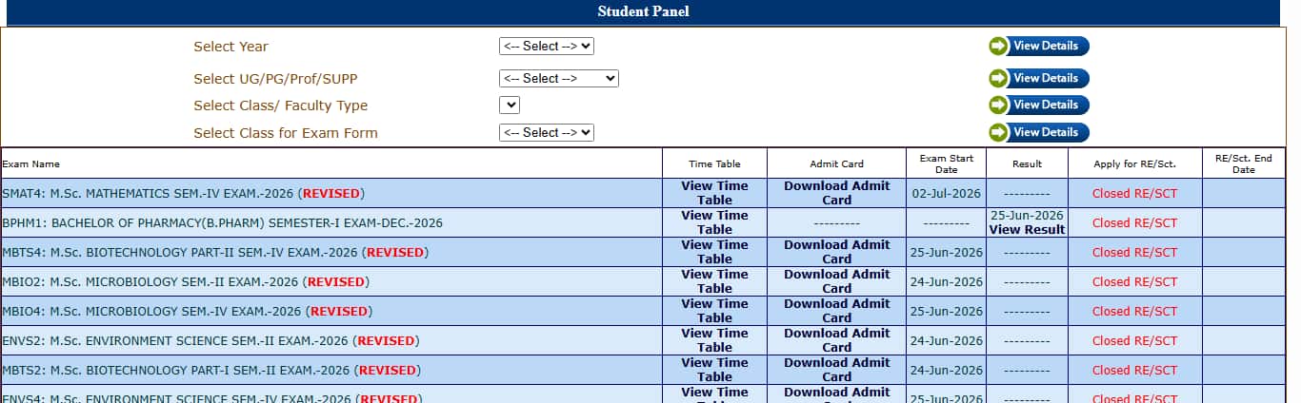Image resolution: width=1301 pixels, height=403 pixels.
Task: Open the Select UG/PG/Prof/SUPP dropdown
Action: [559, 78]
